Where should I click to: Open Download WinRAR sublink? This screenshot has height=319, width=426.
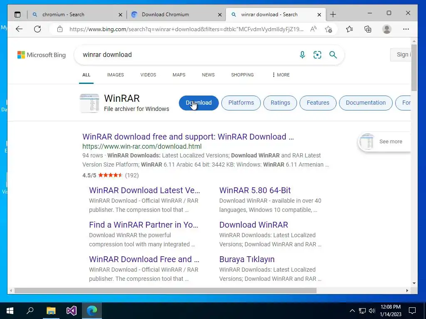tap(253, 225)
